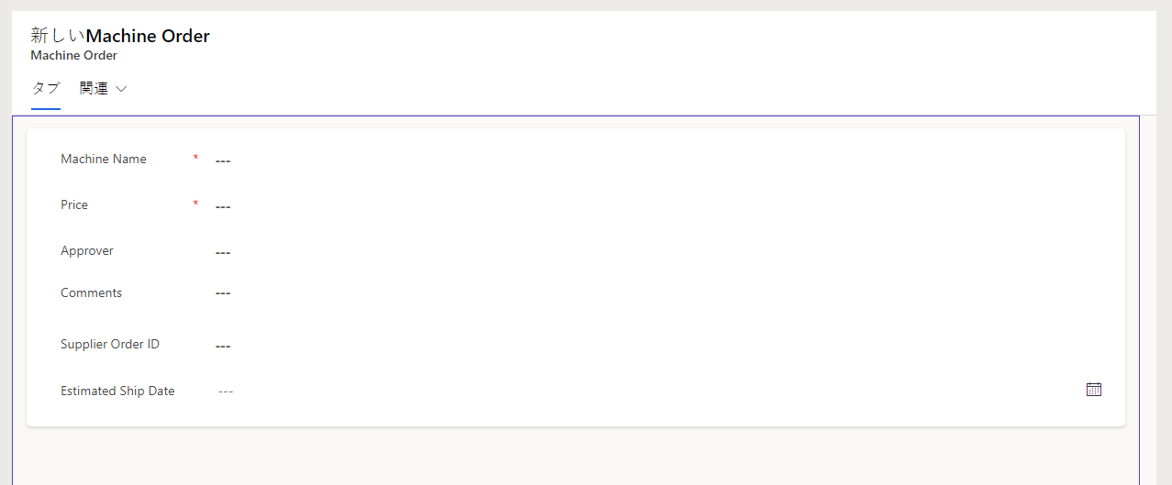Click the Price label text

[x=74, y=204]
